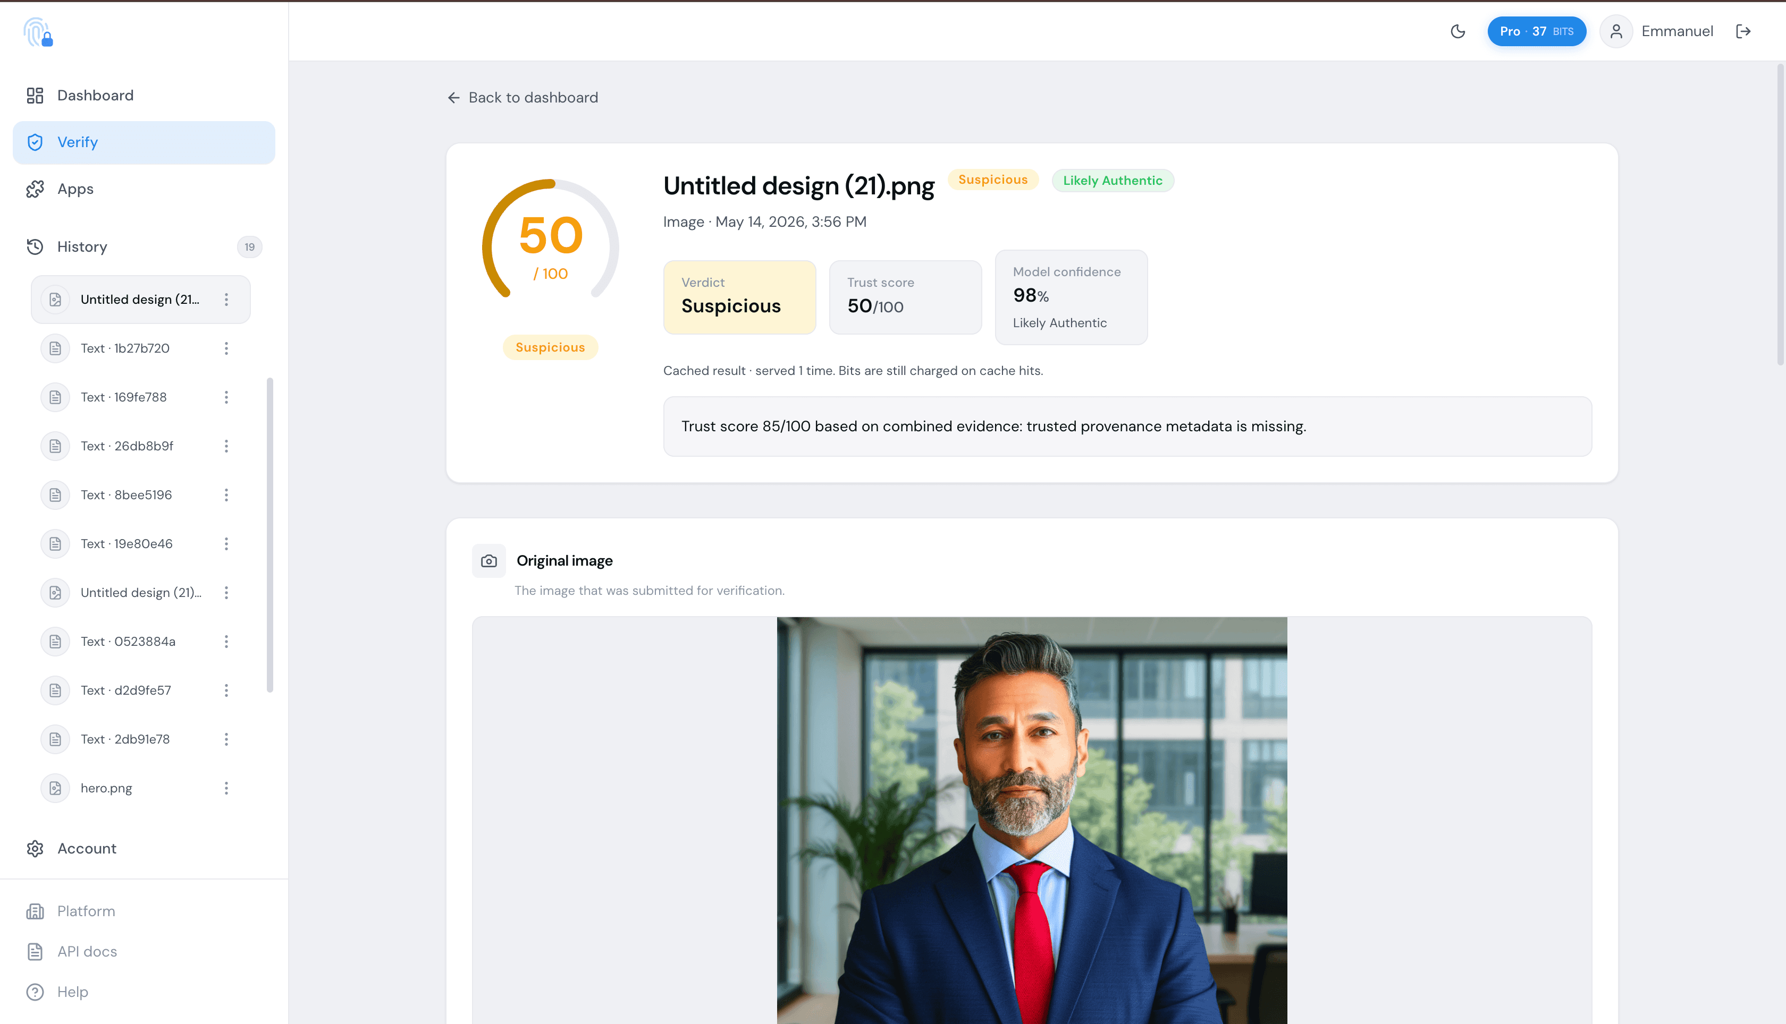Open options for the active Untitled design (21 item
1786x1024 pixels.
click(226, 300)
